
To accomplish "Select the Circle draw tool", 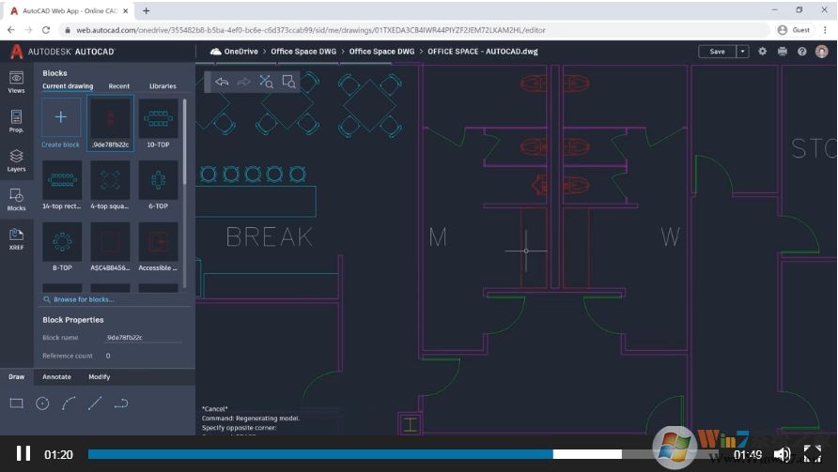I will pyautogui.click(x=42, y=403).
